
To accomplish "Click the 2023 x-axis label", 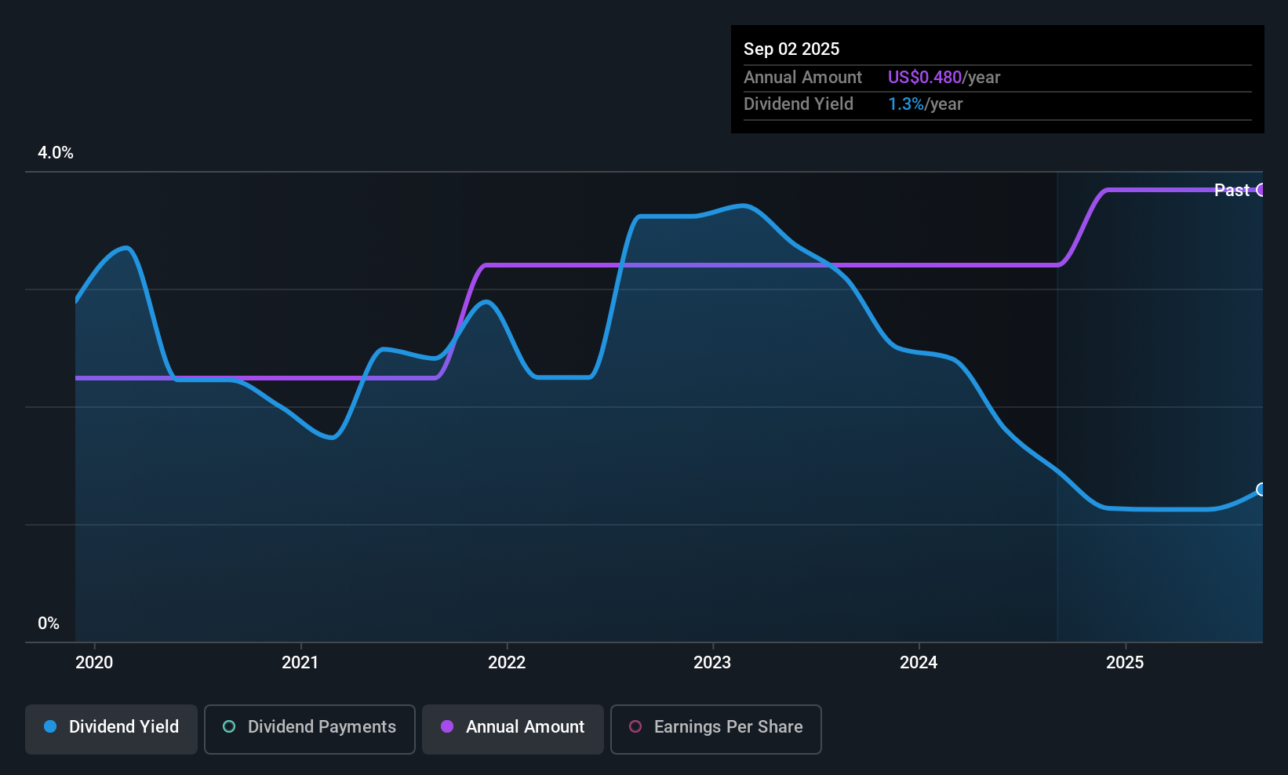I will pos(712,663).
